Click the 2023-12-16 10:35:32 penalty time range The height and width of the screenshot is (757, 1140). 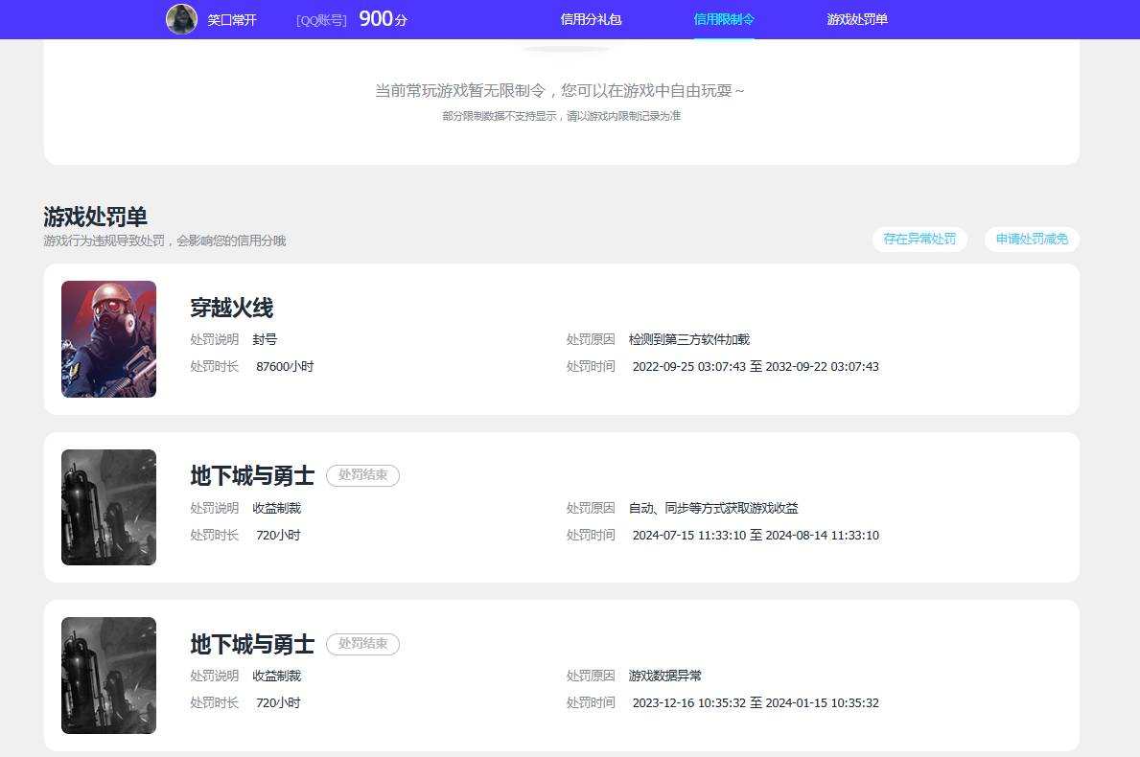pyautogui.click(x=756, y=703)
